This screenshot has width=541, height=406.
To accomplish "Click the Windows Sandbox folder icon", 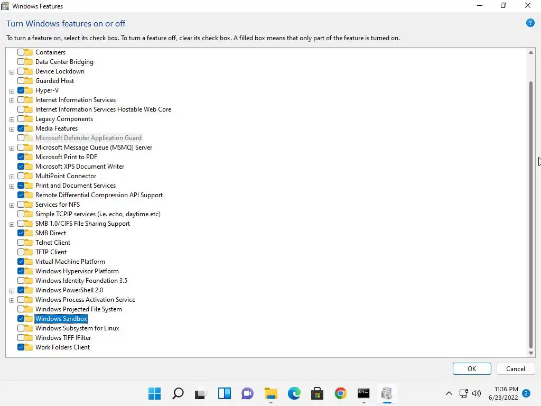I will (29, 319).
